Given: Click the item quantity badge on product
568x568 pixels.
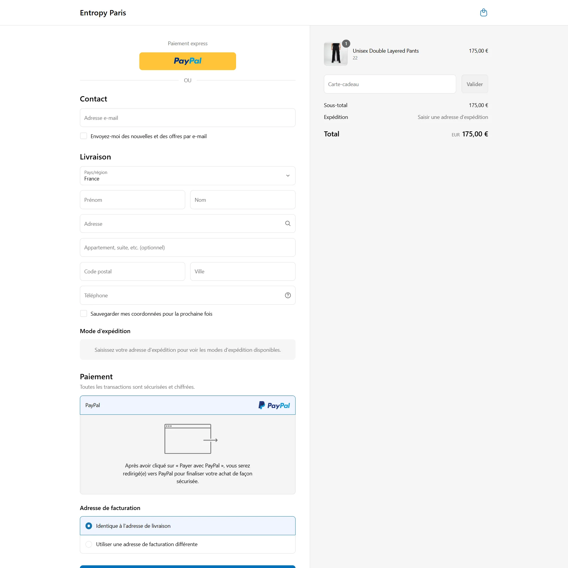Looking at the screenshot, I should (x=346, y=43).
